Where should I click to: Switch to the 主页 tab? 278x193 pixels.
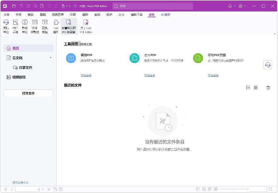[18, 15]
